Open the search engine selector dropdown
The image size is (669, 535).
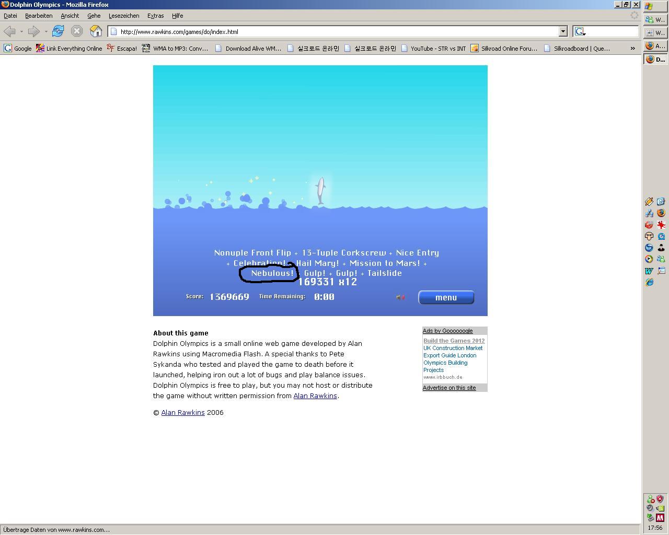(x=580, y=32)
